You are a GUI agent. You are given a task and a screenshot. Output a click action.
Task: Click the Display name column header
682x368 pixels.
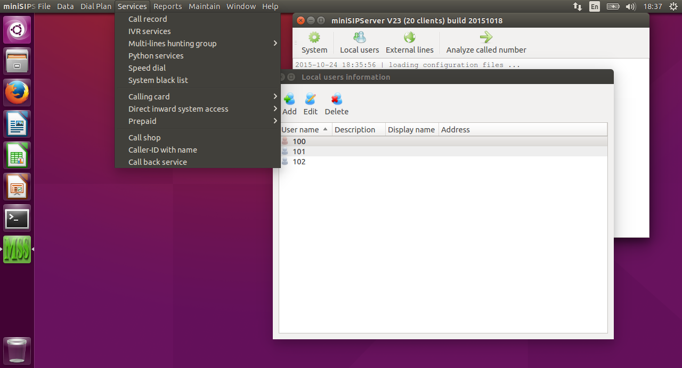[x=412, y=130]
